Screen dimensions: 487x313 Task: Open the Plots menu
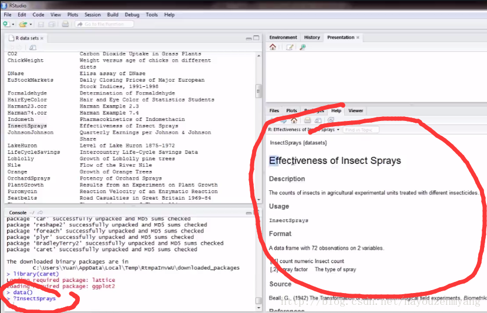(73, 15)
